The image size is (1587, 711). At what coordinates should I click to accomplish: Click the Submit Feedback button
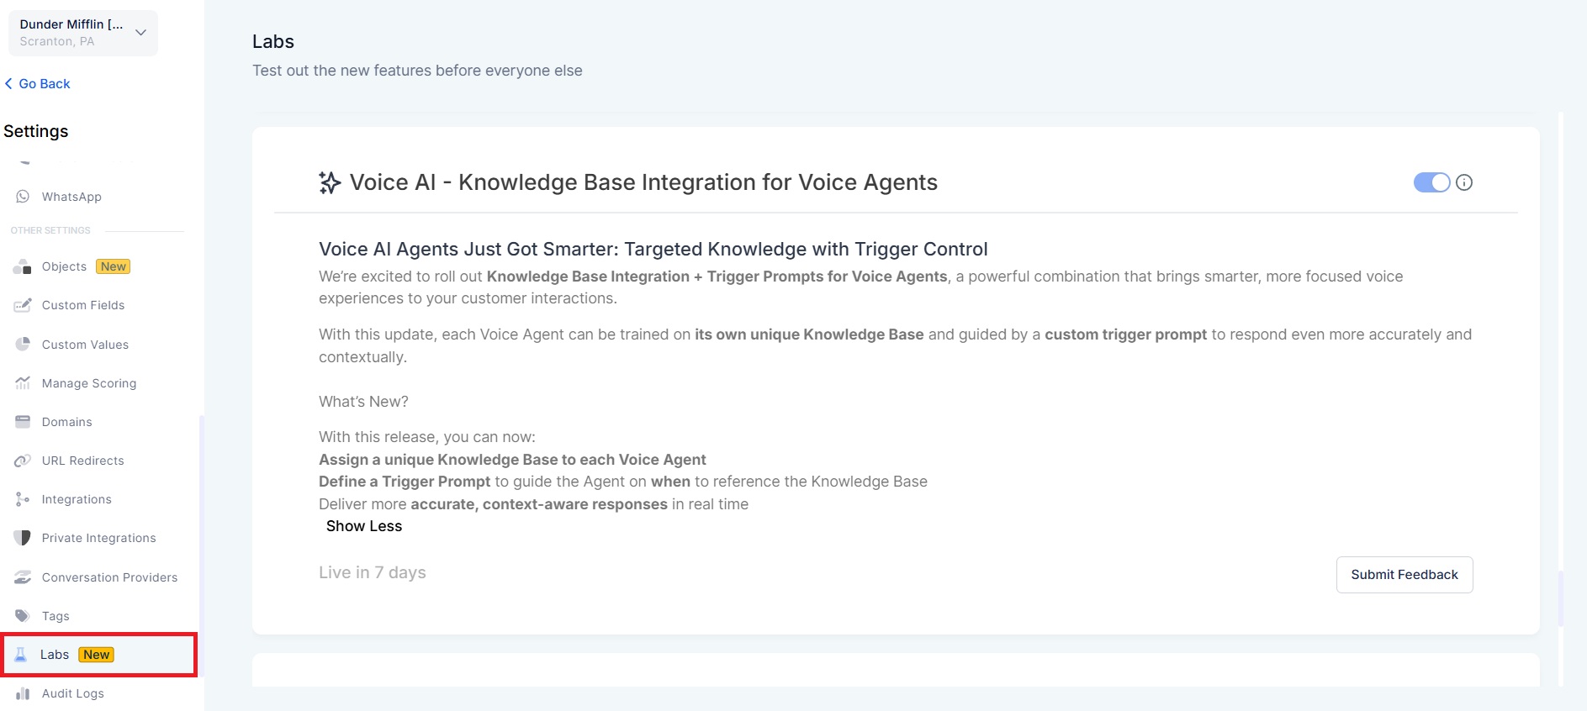1404,575
